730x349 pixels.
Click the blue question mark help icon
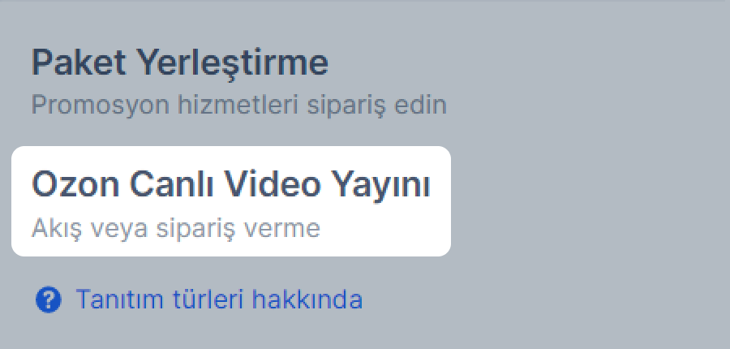[x=49, y=299]
